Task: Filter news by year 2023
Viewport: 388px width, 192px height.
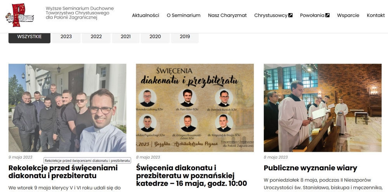Action: click(x=66, y=37)
